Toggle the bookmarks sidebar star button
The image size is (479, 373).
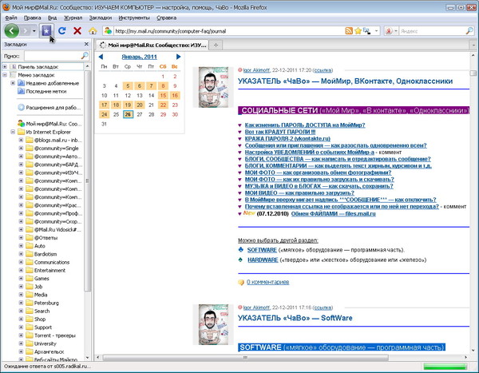coord(46,31)
